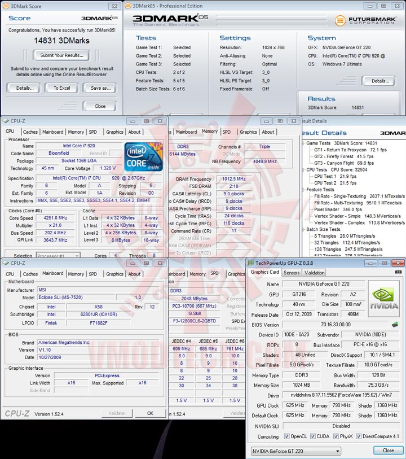Collapse the Batch Size Tests tree node
This screenshot has width=406, height=459.
[x=303, y=229]
